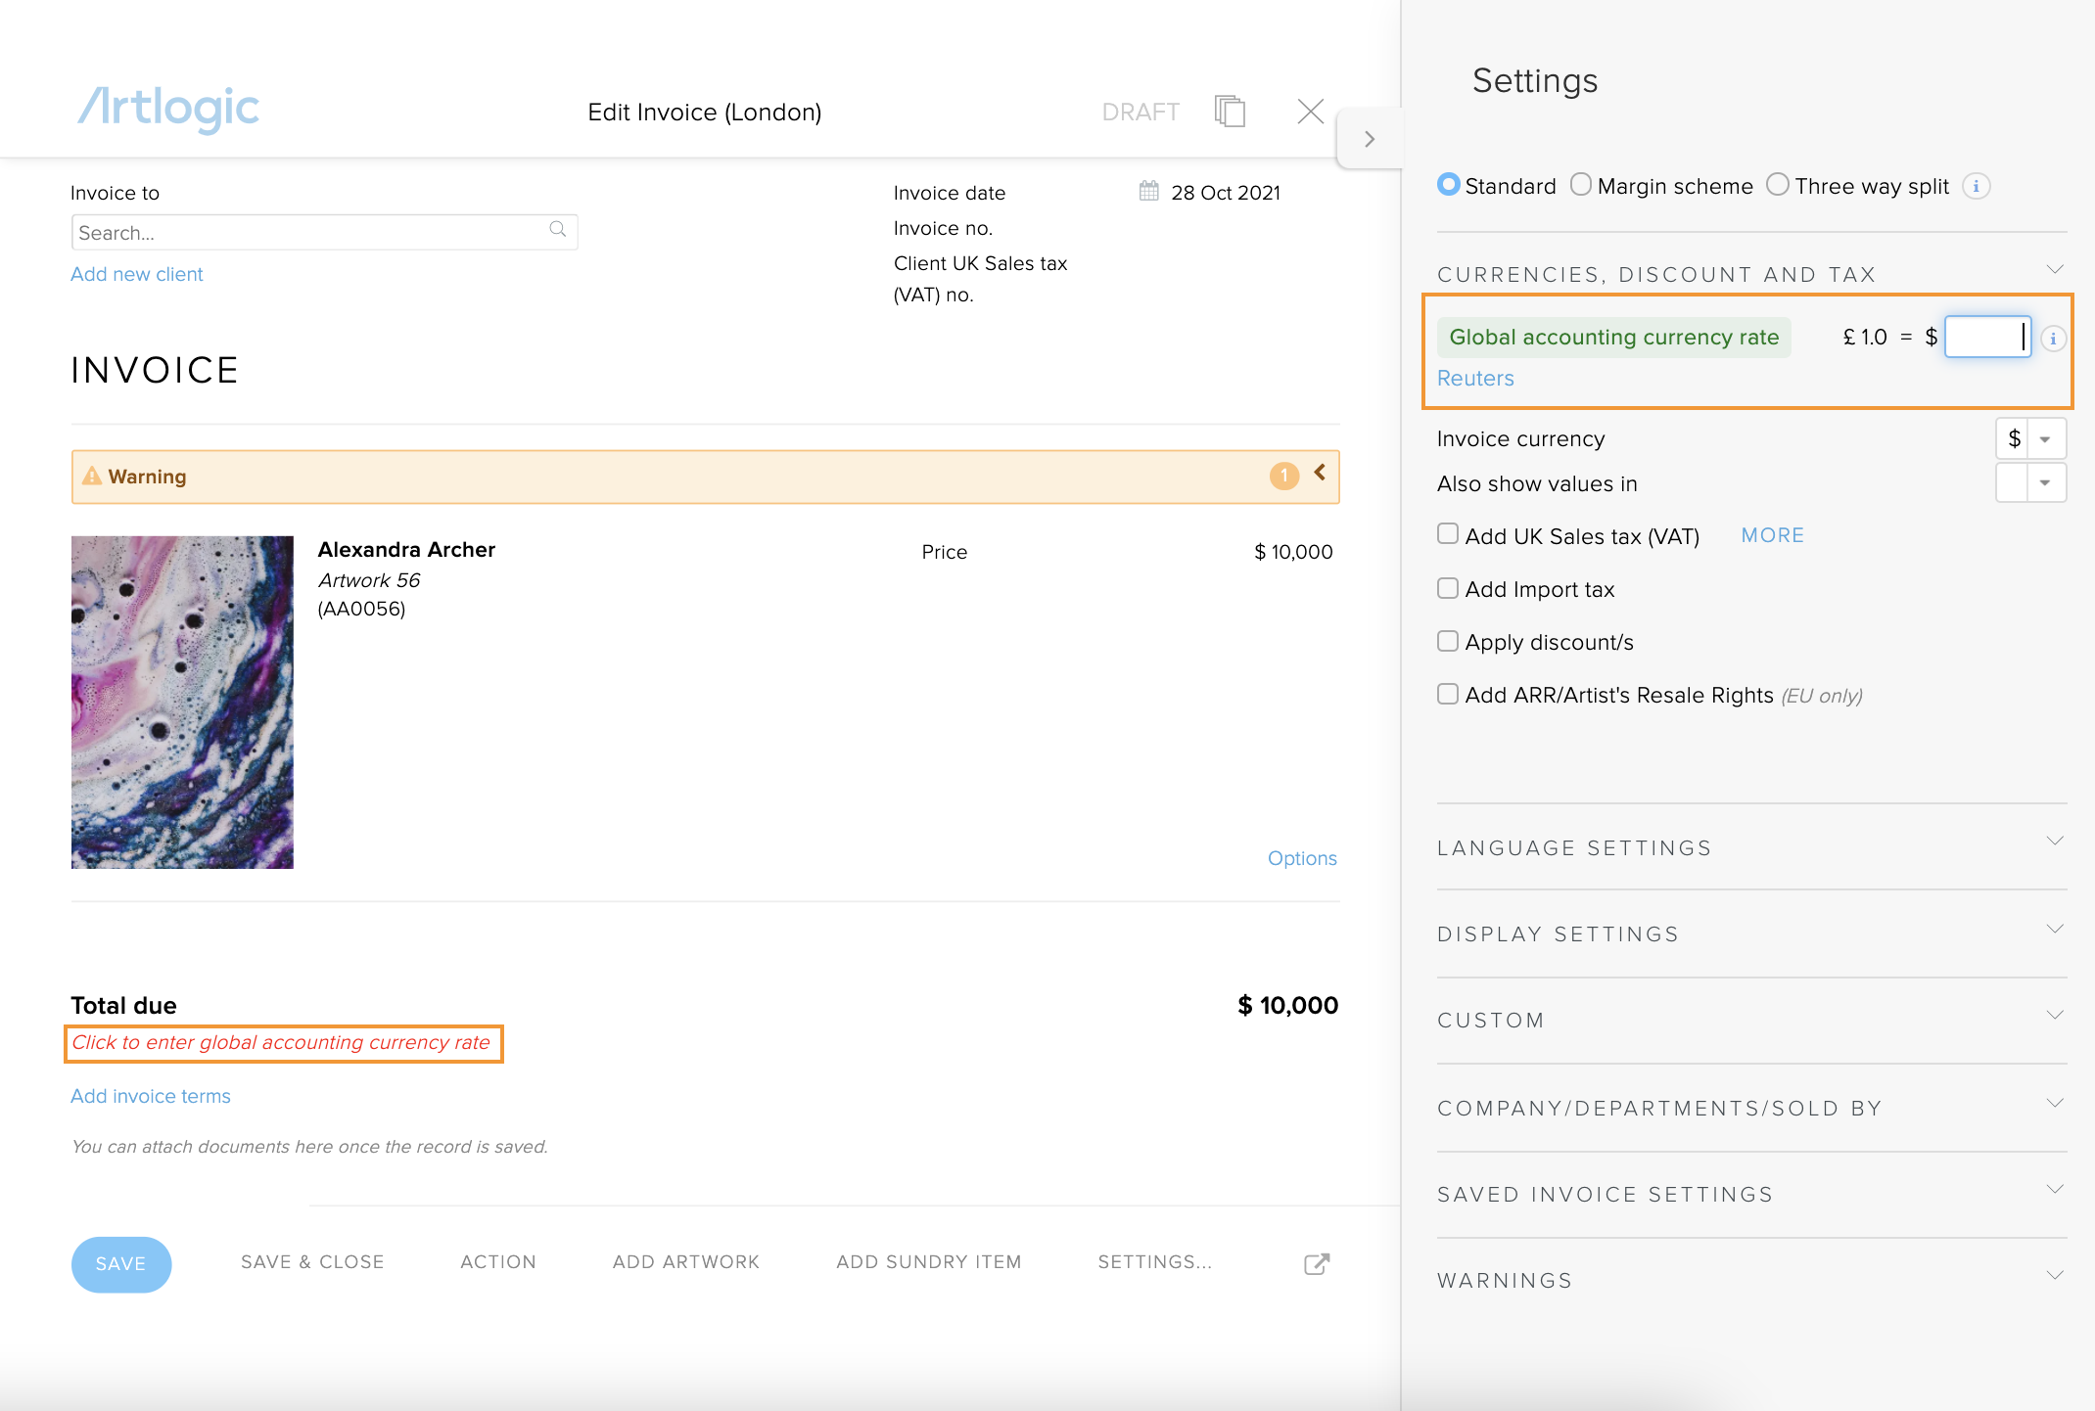Click the artwork price $ 10,000
Screen dimensions: 2095x1411
(x=1293, y=552)
